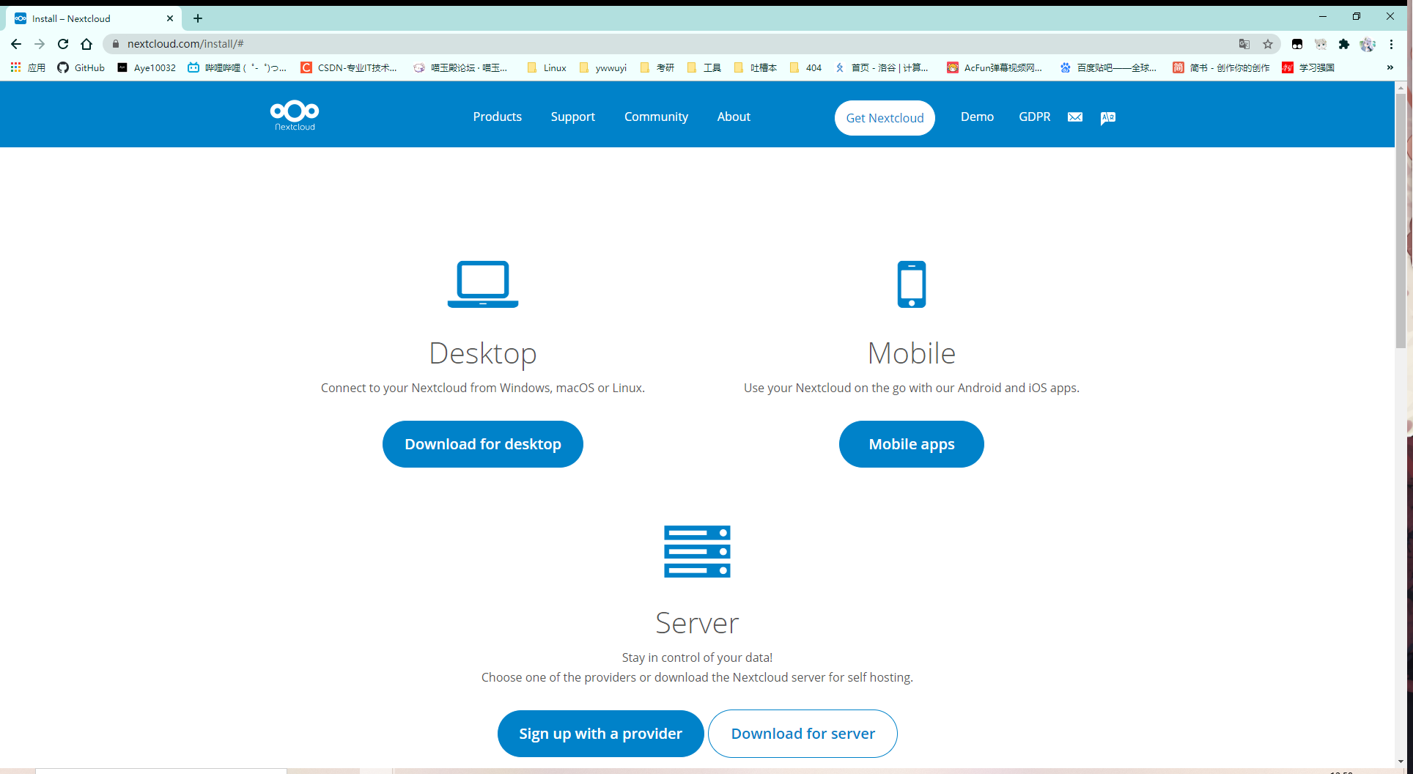This screenshot has width=1413, height=774.
Task: Reload the page
Action: click(63, 44)
